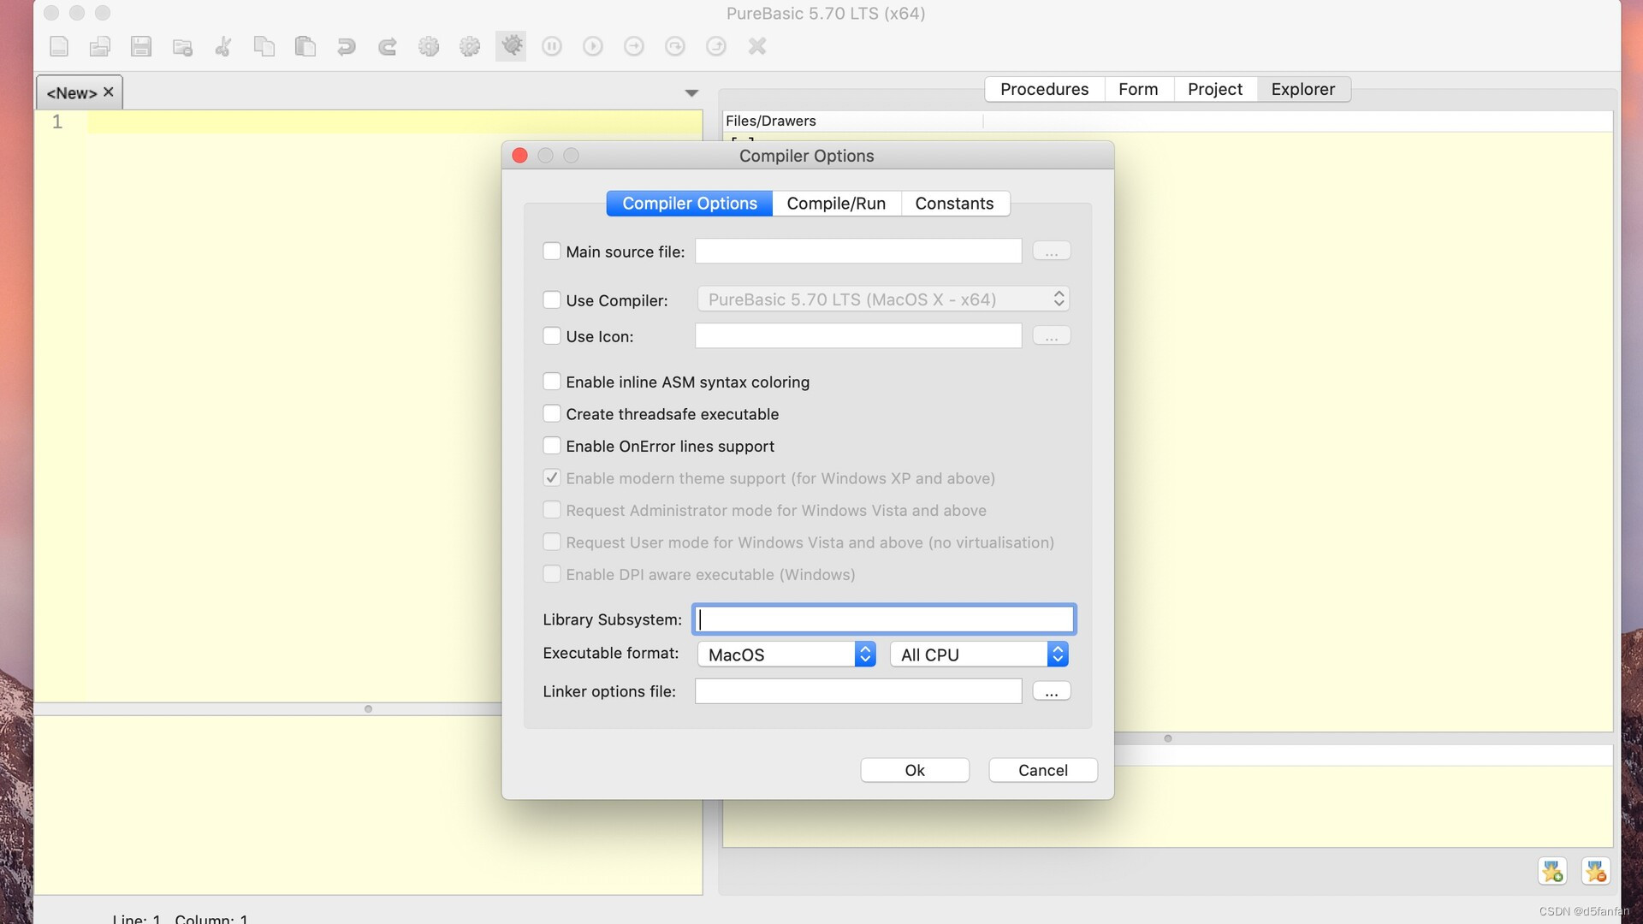Create a new source file
The image size is (1643, 924).
click(x=59, y=46)
